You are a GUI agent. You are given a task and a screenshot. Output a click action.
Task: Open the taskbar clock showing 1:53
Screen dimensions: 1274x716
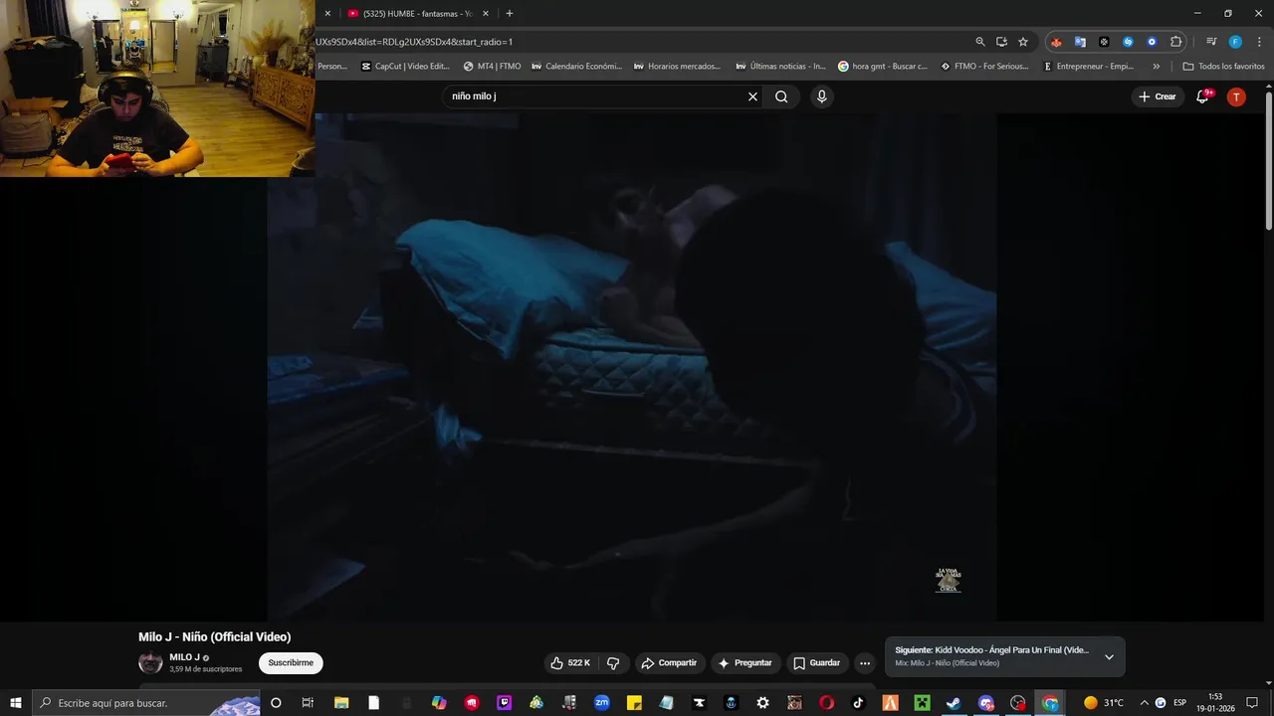1215,703
